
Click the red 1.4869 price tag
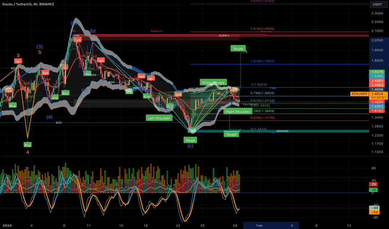click(x=377, y=85)
